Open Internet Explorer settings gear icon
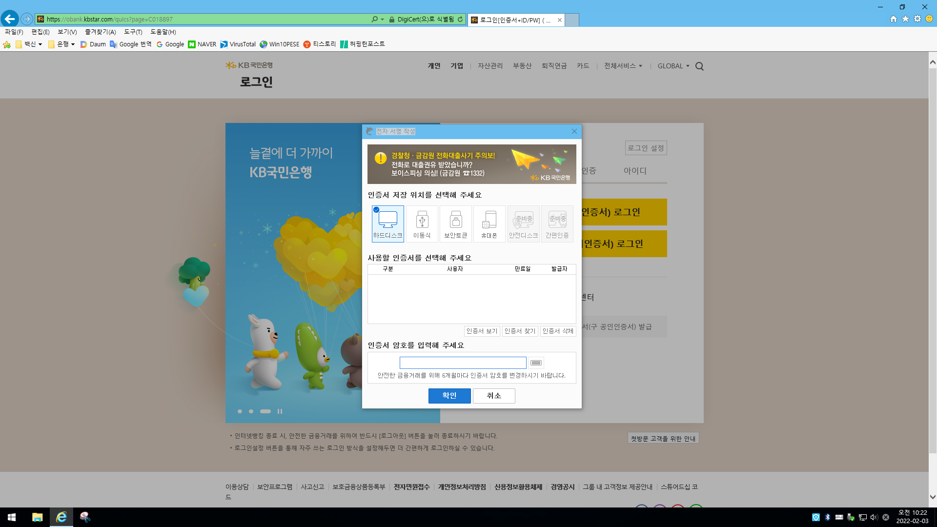This screenshot has width=937, height=527. (x=917, y=19)
